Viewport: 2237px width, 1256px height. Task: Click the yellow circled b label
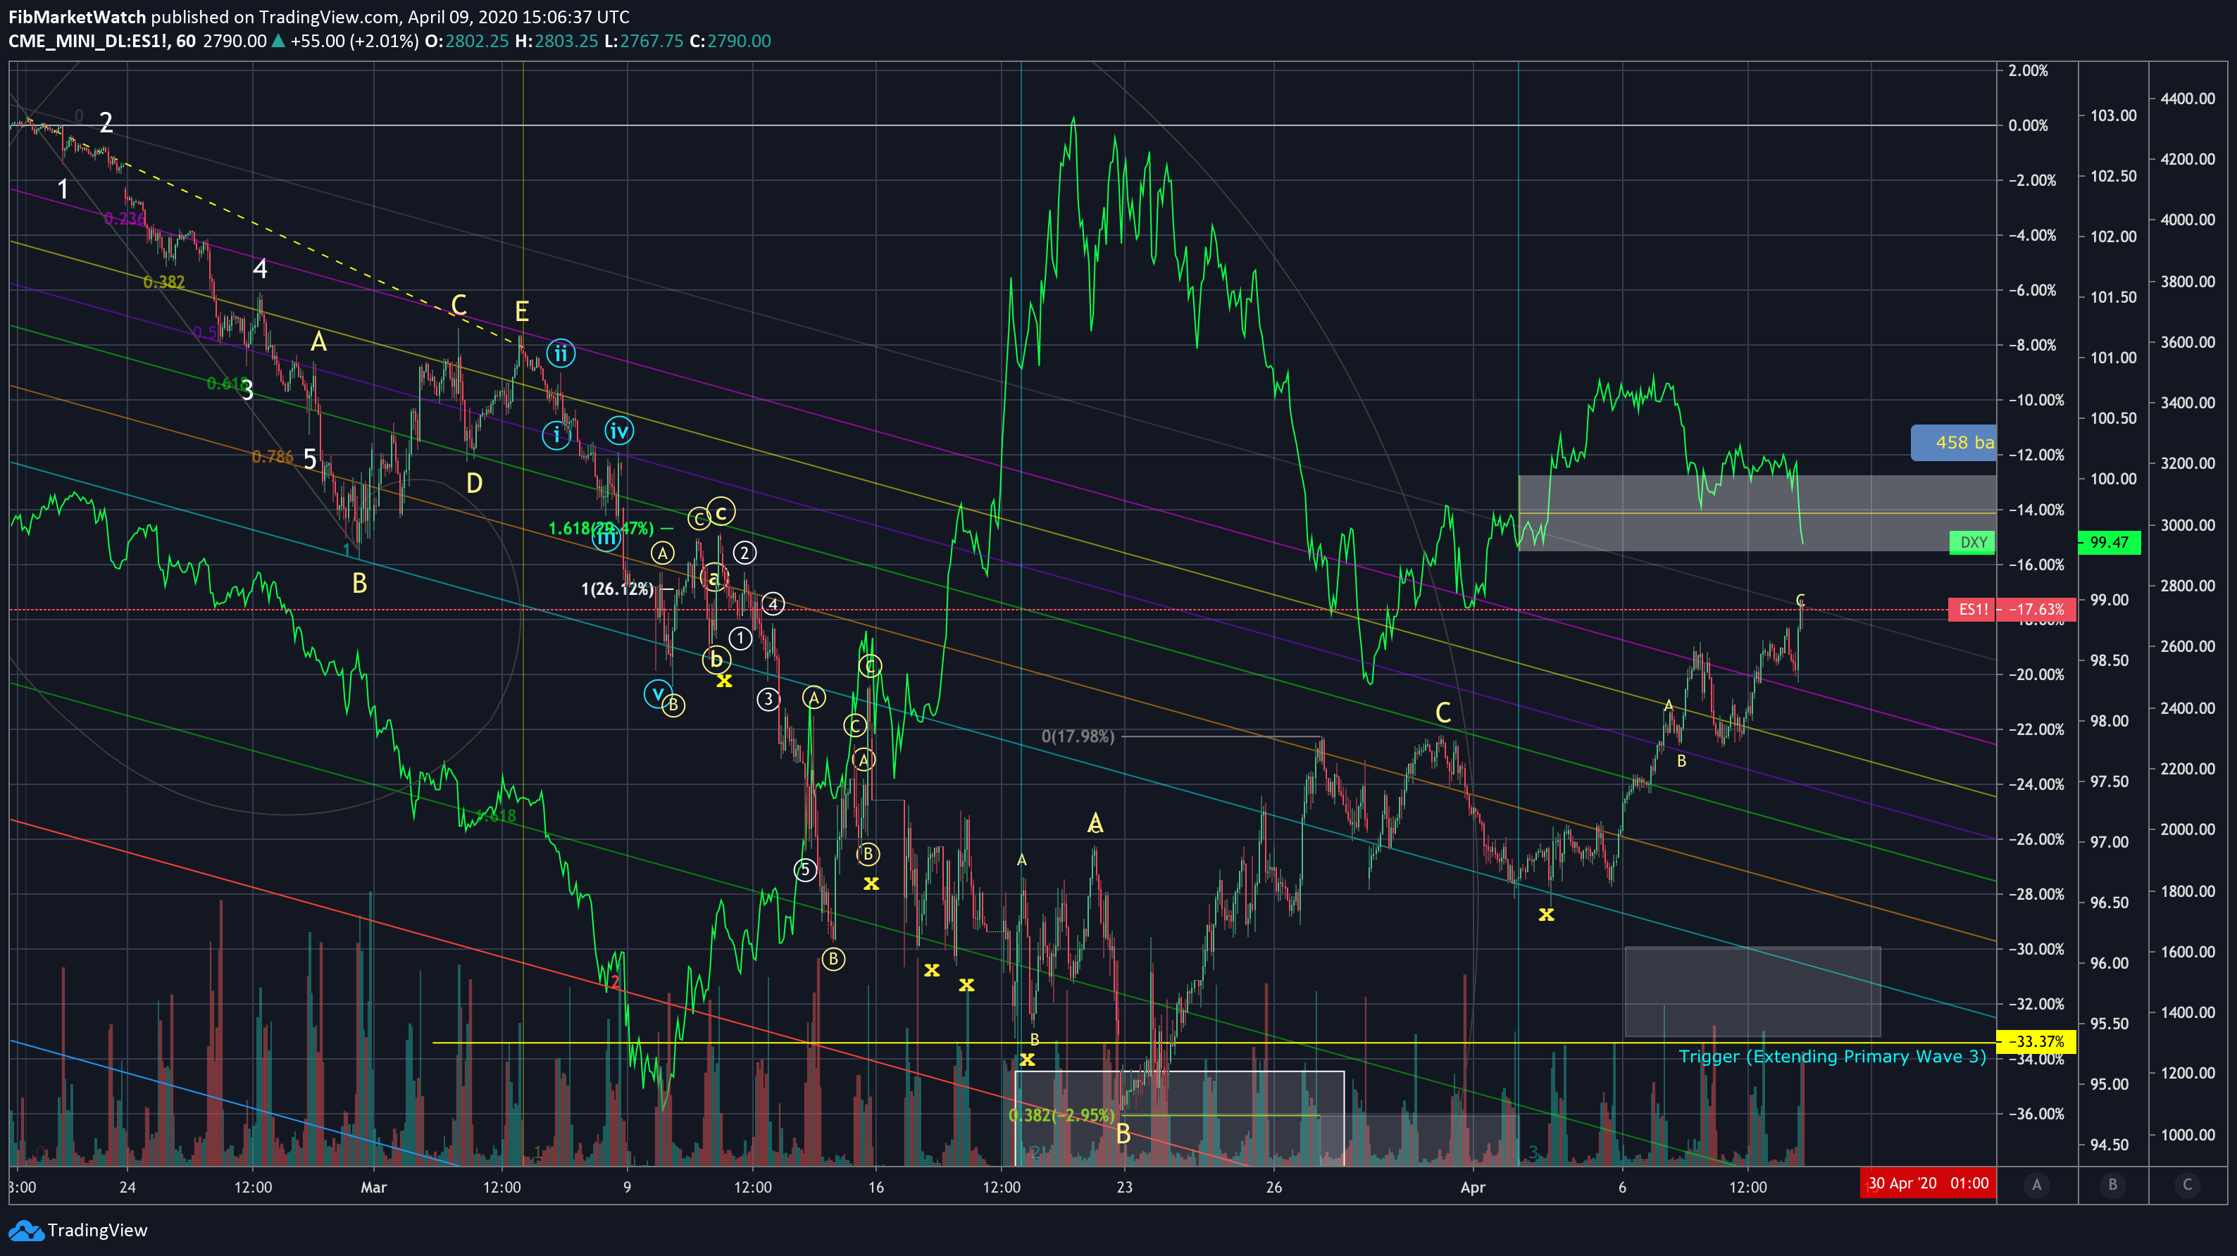(716, 660)
